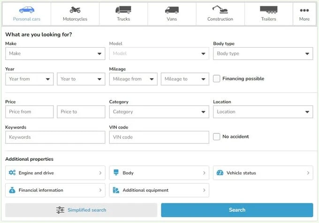Open the Model dropdown

pyautogui.click(x=159, y=53)
